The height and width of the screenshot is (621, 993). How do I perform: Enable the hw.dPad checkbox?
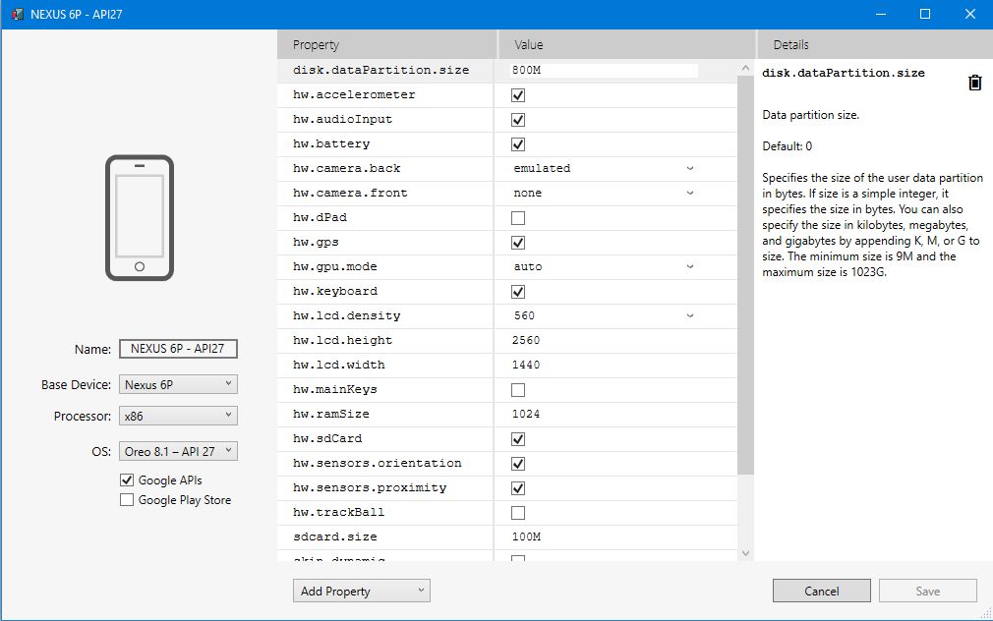[518, 218]
